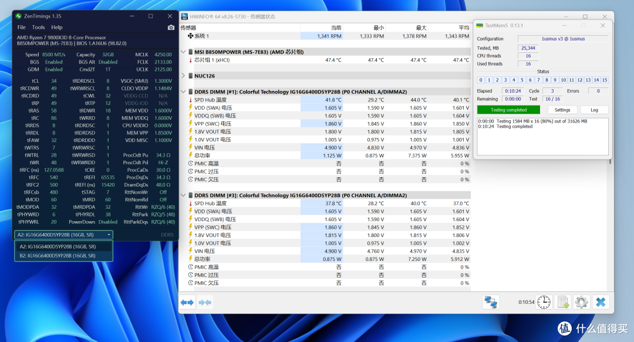
Task: Click thread status box 0 in TestMem5
Action: click(481, 80)
